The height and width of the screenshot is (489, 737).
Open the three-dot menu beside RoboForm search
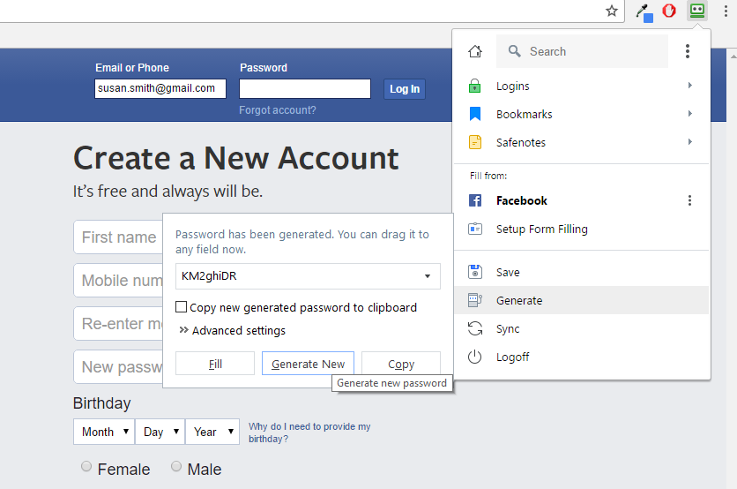tap(688, 52)
